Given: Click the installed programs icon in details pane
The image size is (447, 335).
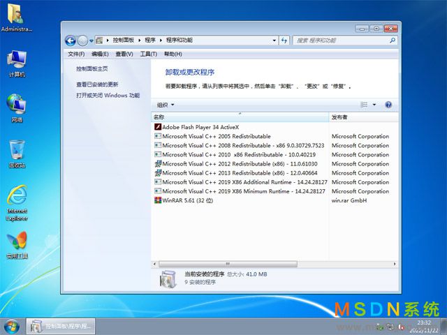Looking at the screenshot, I should click(x=168, y=279).
